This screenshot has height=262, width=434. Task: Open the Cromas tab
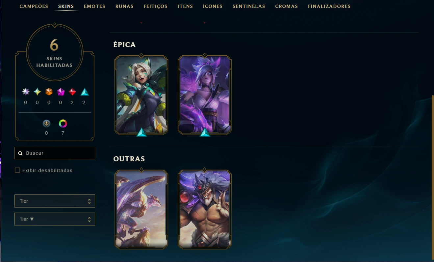(x=287, y=6)
